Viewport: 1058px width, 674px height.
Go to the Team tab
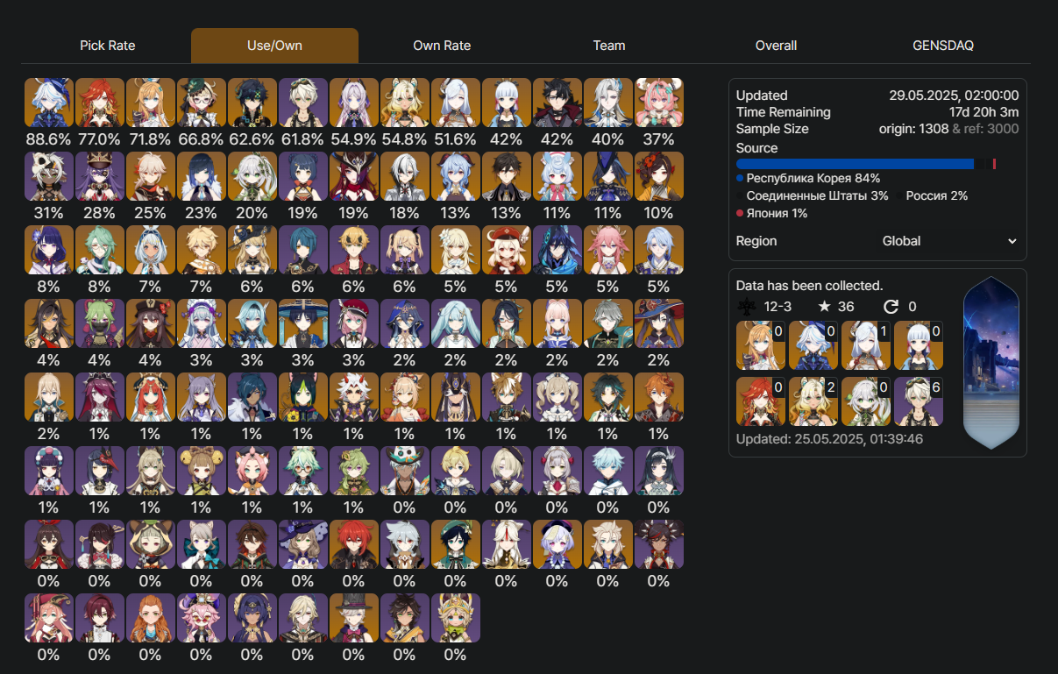point(609,46)
